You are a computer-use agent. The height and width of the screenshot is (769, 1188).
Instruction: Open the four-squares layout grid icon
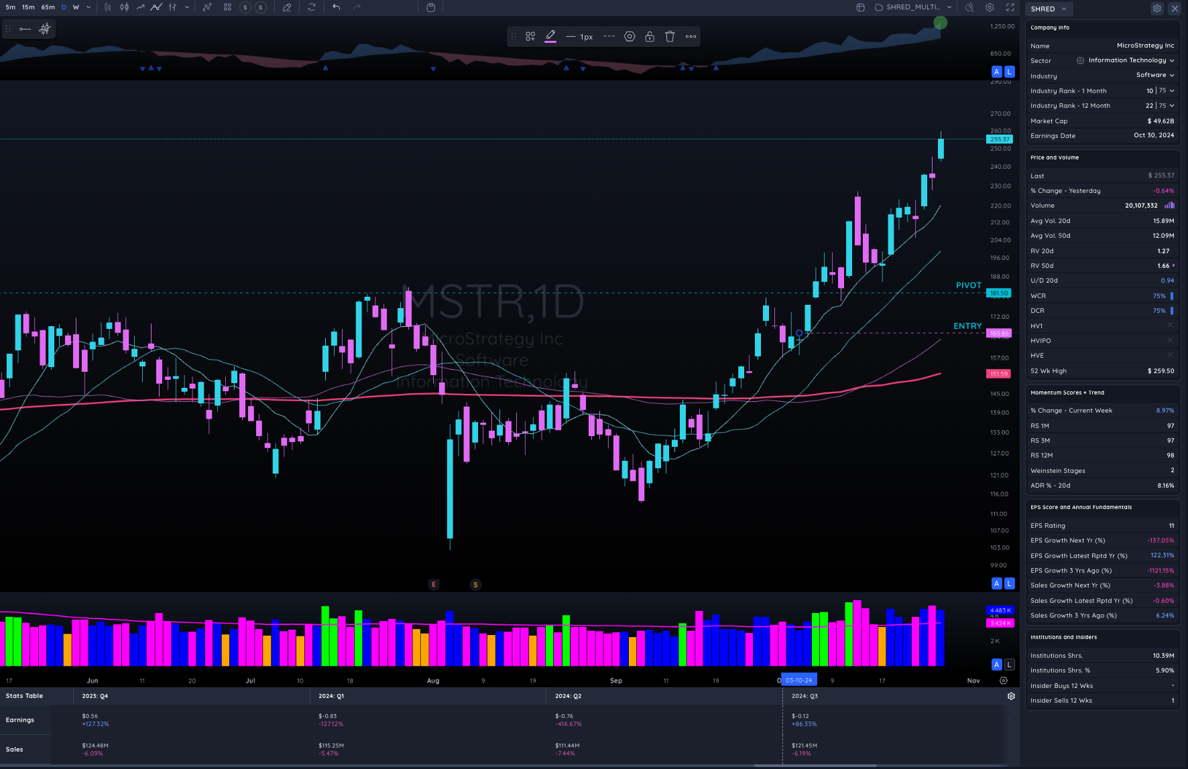click(227, 7)
